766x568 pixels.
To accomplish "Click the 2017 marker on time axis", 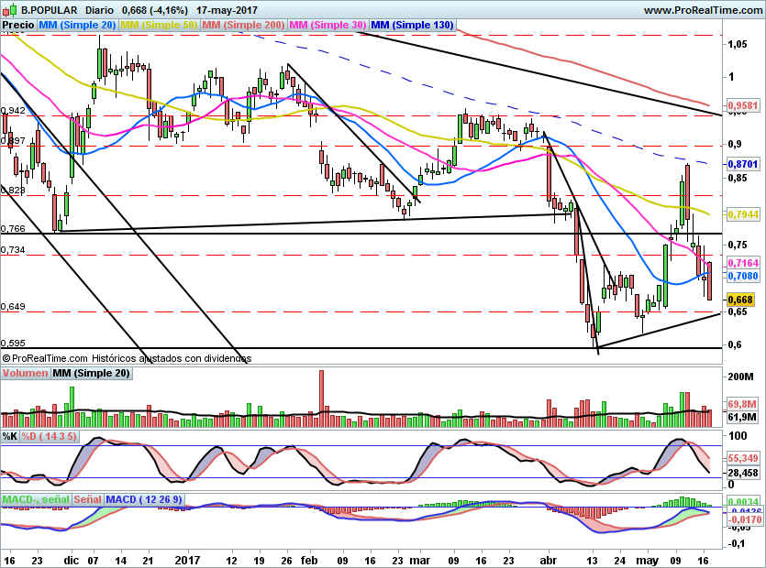I will click(187, 560).
